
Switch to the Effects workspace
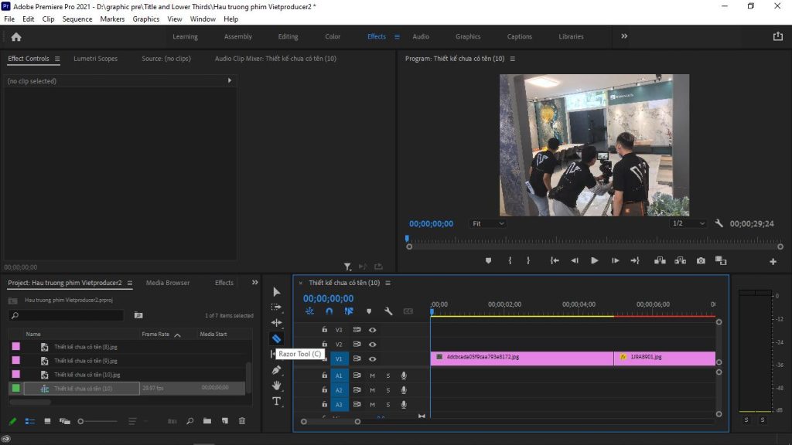[377, 36]
